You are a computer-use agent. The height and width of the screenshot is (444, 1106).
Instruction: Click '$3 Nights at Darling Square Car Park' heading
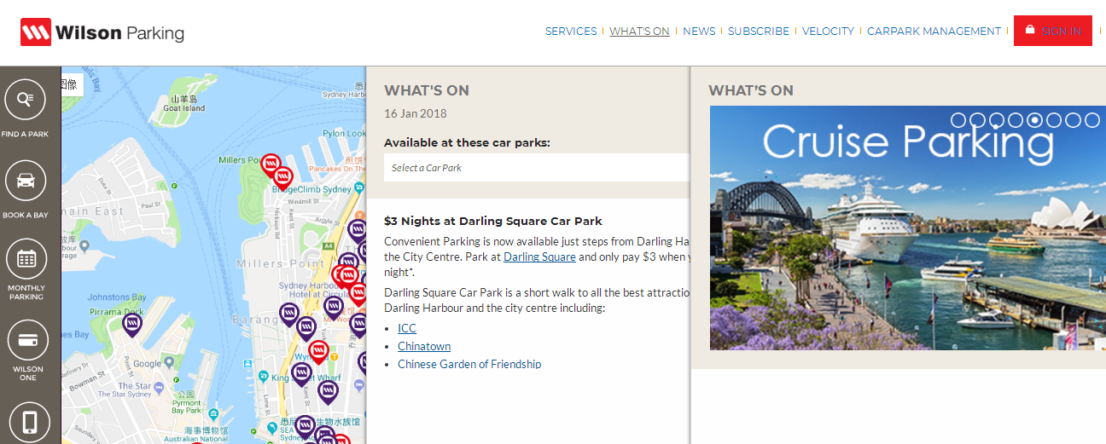tap(493, 221)
